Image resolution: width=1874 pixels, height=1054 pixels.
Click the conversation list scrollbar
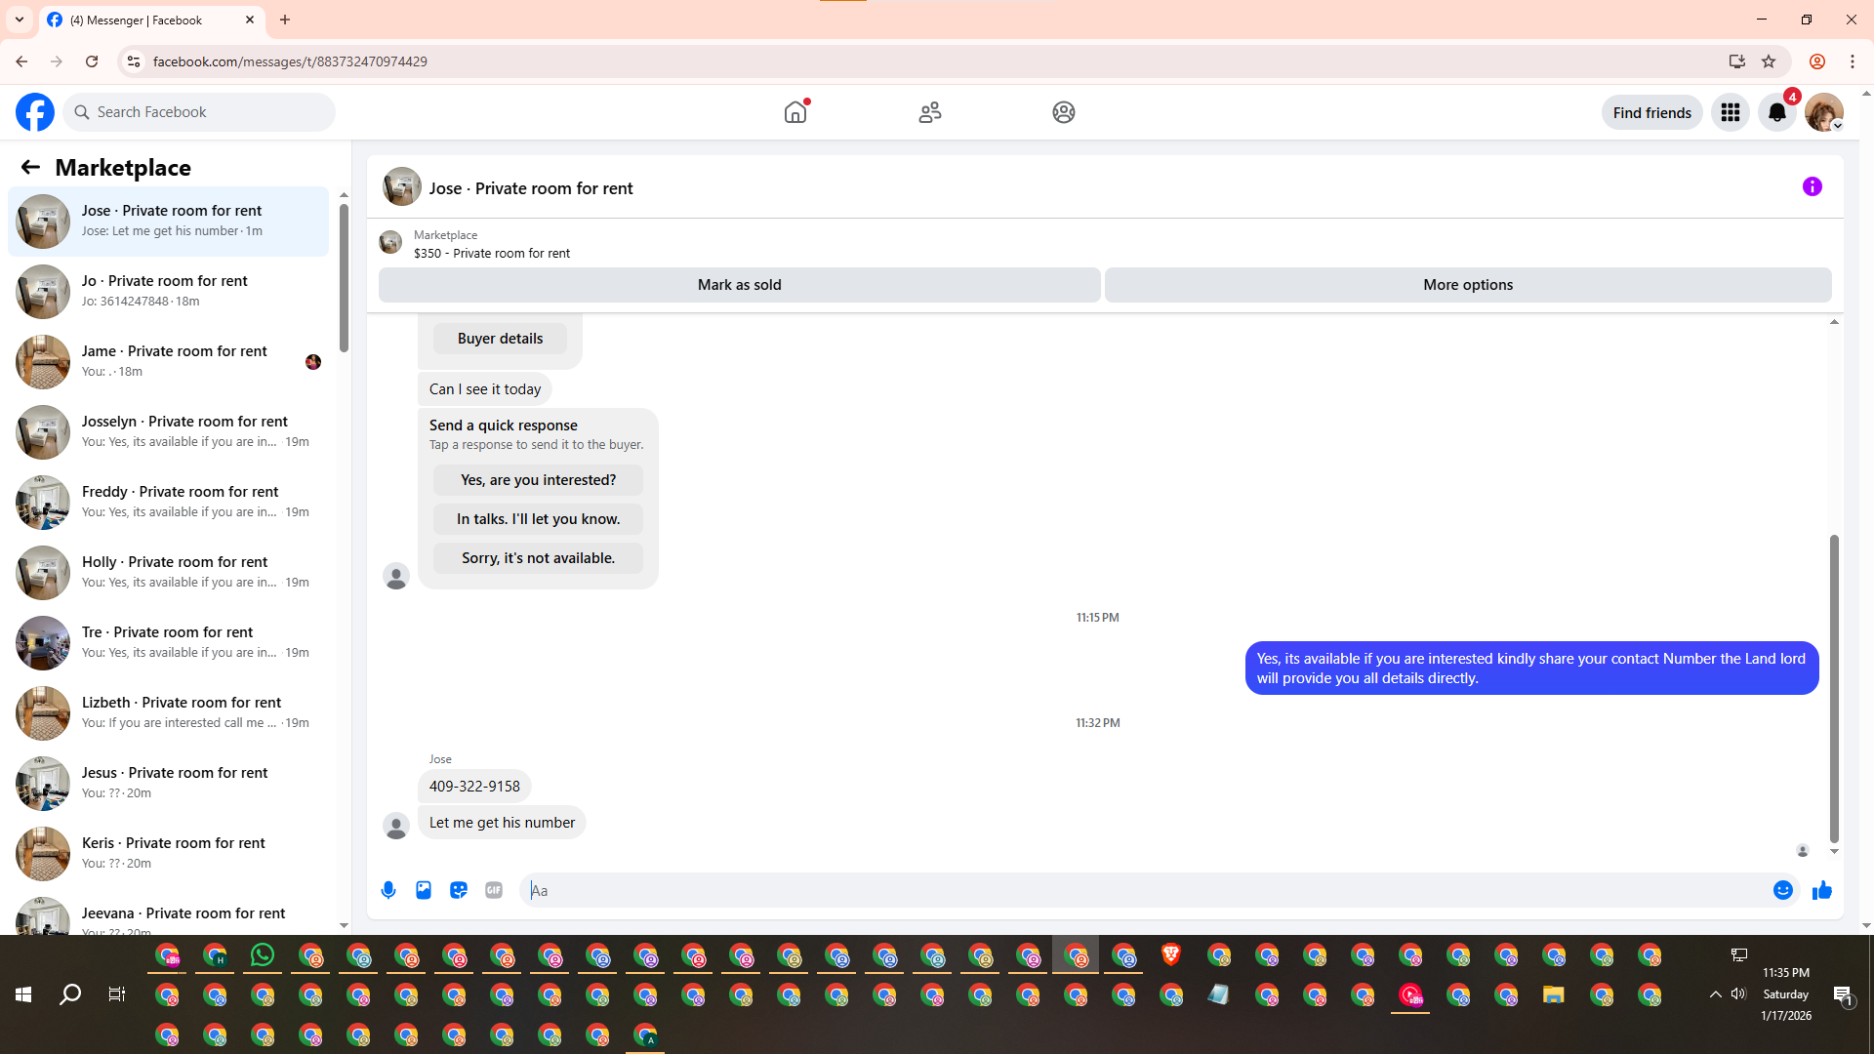(344, 280)
